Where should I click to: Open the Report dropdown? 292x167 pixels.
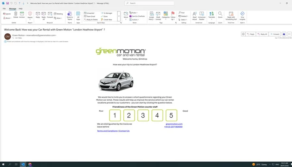(30, 16)
